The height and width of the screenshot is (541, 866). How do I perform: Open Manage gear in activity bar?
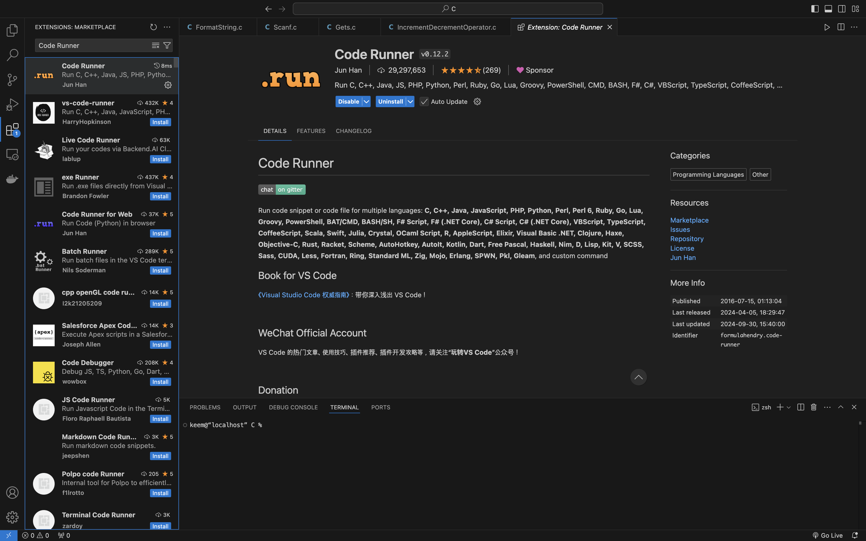pos(12,517)
